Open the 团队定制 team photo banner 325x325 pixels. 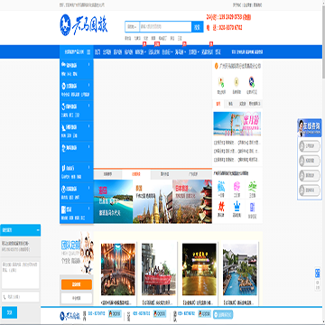pos(77,253)
